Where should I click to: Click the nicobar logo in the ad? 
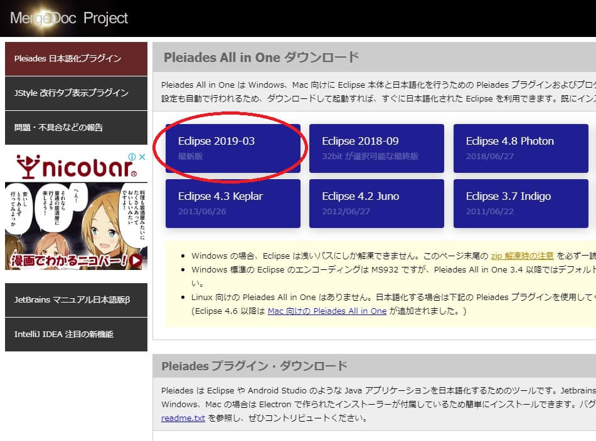point(76,167)
